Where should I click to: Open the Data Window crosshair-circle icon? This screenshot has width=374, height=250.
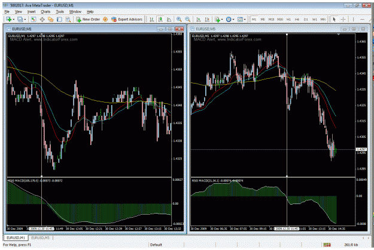(x=42, y=19)
